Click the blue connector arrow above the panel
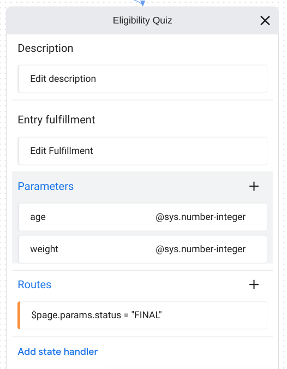Viewport: 287px width, 369px height. click(x=140, y=2)
